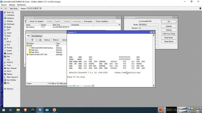This screenshot has height=113, width=202.
Task: Toggle the RouterBOARD checkbox
Action: (x=140, y=21)
